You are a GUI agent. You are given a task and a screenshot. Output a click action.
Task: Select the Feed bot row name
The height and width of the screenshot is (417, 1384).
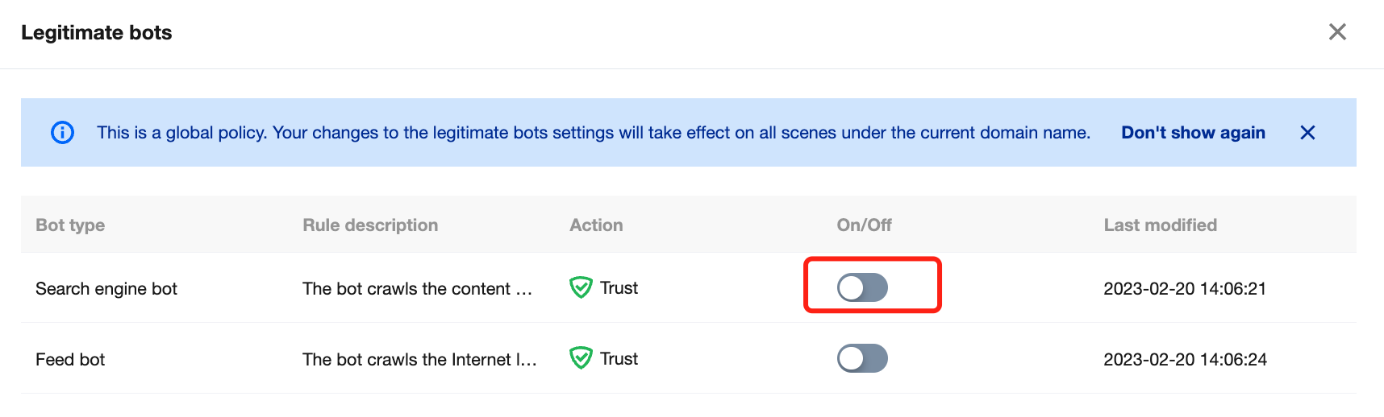point(70,360)
